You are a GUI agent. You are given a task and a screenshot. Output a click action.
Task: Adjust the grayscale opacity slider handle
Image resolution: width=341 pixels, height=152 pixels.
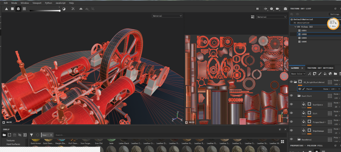click(x=60, y=10)
